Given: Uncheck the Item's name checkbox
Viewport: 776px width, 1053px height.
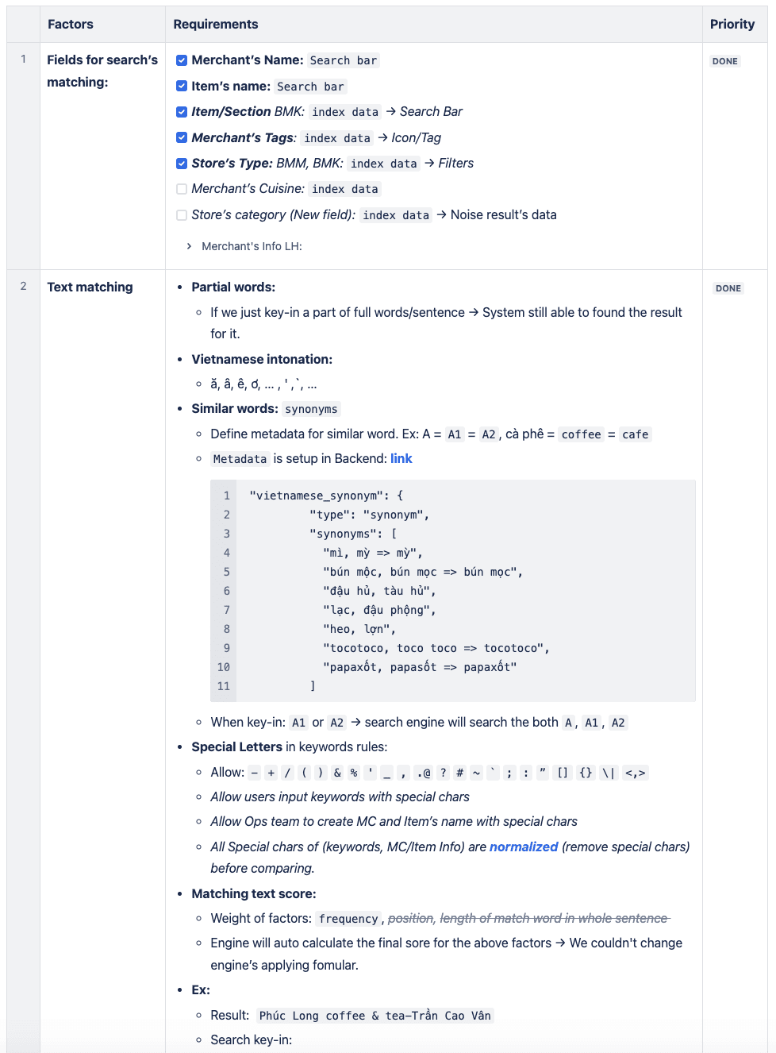Looking at the screenshot, I should point(182,86).
